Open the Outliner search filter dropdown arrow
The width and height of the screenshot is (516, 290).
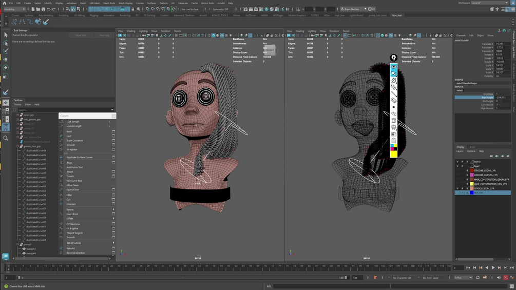click(x=112, y=110)
